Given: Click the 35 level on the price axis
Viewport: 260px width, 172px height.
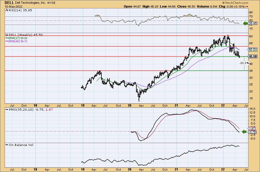Looking at the screenshot, I should tap(251, 71).
